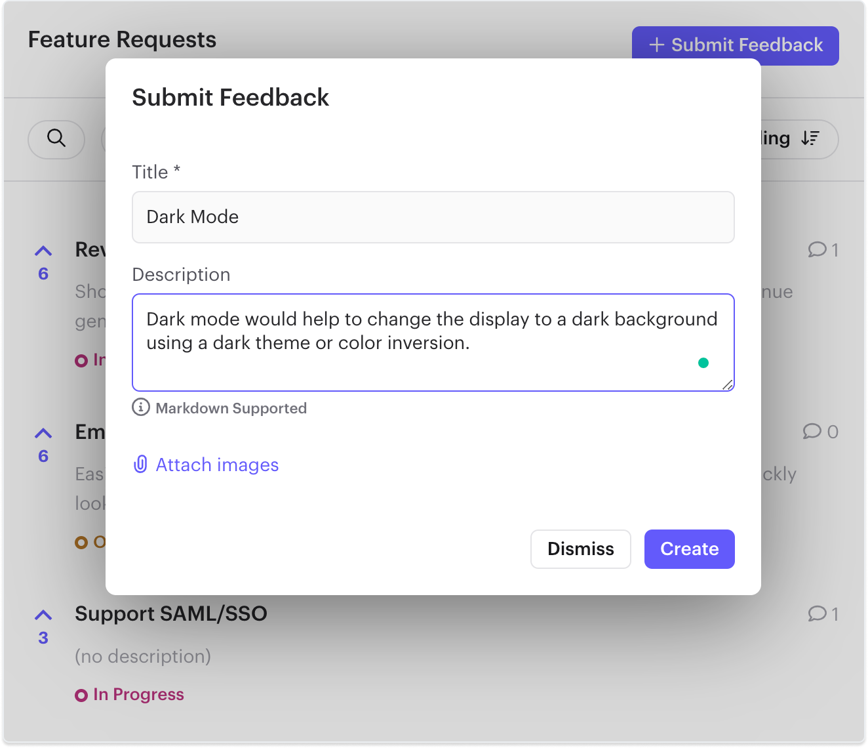The height and width of the screenshot is (748, 868).
Task: Click the comment bubble on Support SAML/SSO
Action: point(817,614)
